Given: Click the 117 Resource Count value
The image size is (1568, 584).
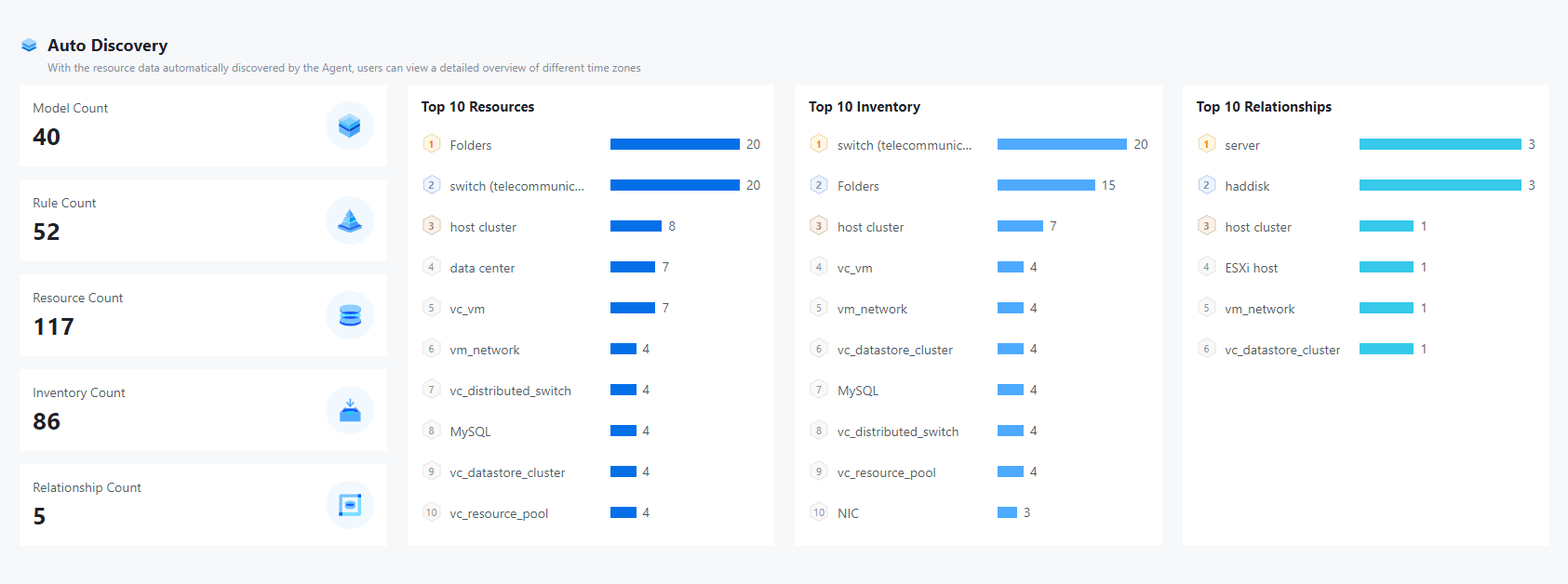Looking at the screenshot, I should [53, 326].
